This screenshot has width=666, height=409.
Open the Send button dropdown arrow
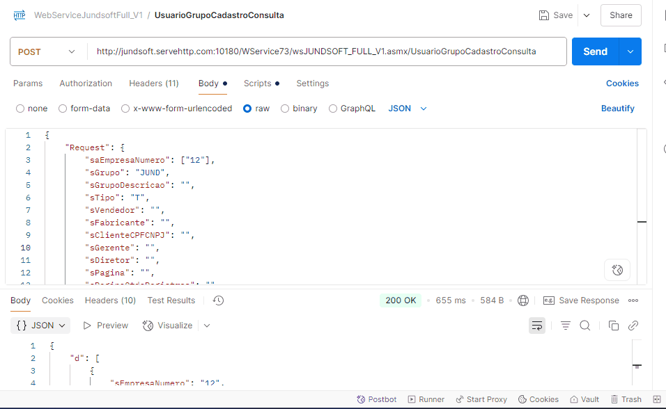630,51
